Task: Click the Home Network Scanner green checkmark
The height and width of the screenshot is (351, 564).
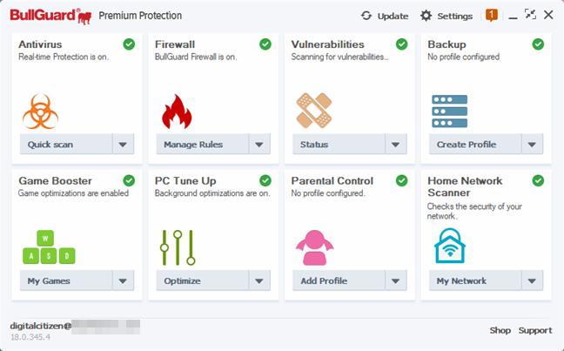Action: pos(538,180)
